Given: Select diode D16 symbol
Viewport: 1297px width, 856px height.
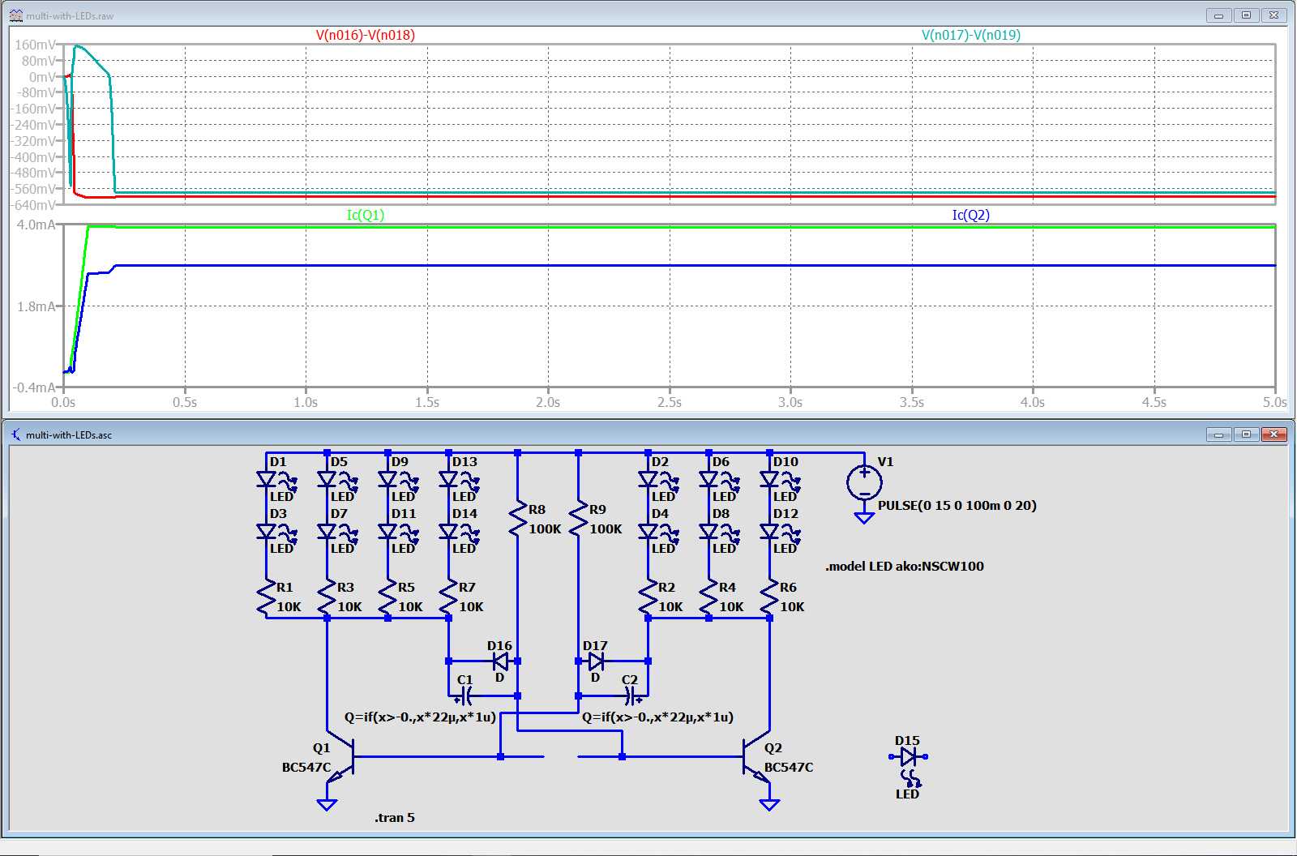Looking at the screenshot, I should point(500,661).
